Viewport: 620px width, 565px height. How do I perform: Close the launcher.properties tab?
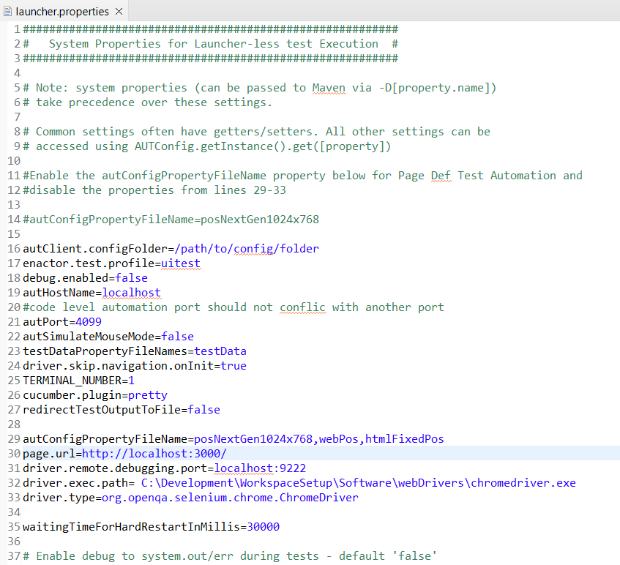pyautogui.click(x=119, y=12)
